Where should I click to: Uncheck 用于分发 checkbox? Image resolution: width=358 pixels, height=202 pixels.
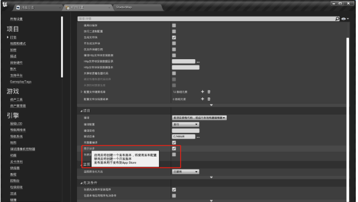174,148
